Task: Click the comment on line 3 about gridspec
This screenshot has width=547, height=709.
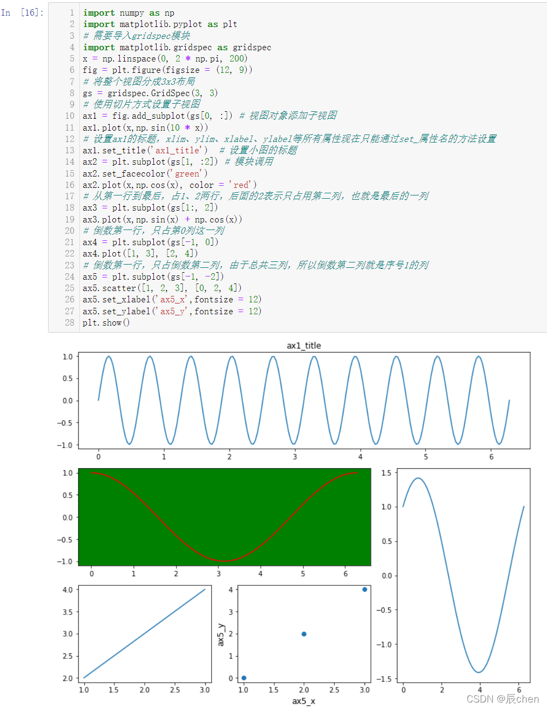Action: pos(138,36)
